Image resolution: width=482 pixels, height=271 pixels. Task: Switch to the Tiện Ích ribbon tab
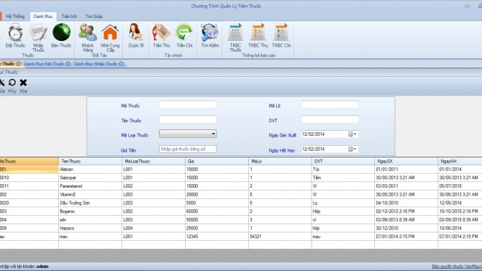(69, 17)
